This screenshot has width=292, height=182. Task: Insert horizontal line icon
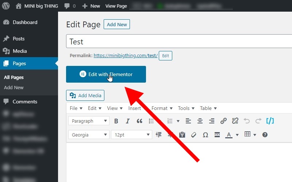click(217, 135)
